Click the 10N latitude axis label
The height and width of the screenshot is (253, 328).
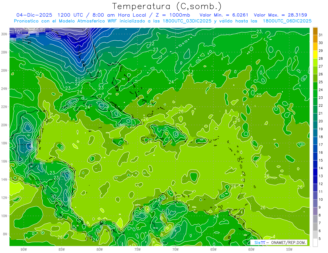click(5, 216)
